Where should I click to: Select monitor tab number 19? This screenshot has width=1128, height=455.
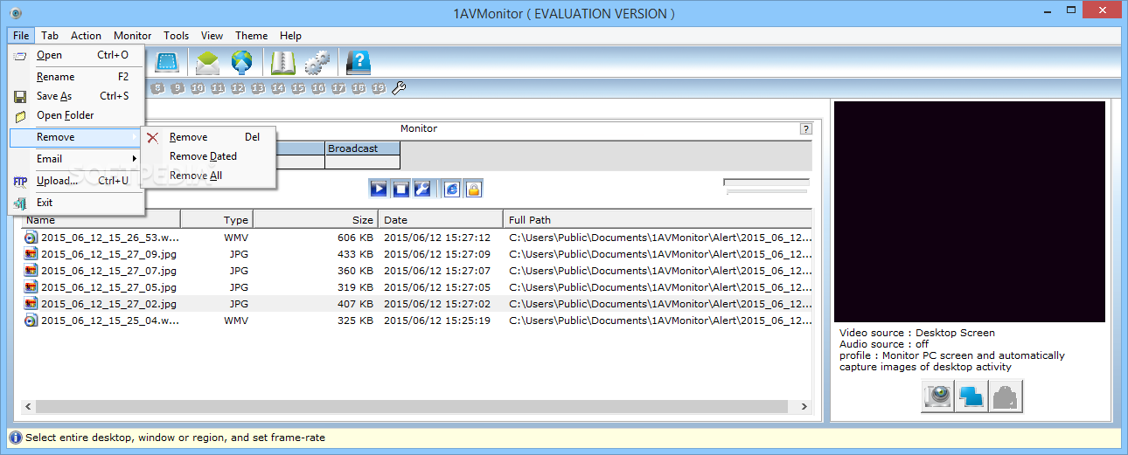click(x=379, y=88)
